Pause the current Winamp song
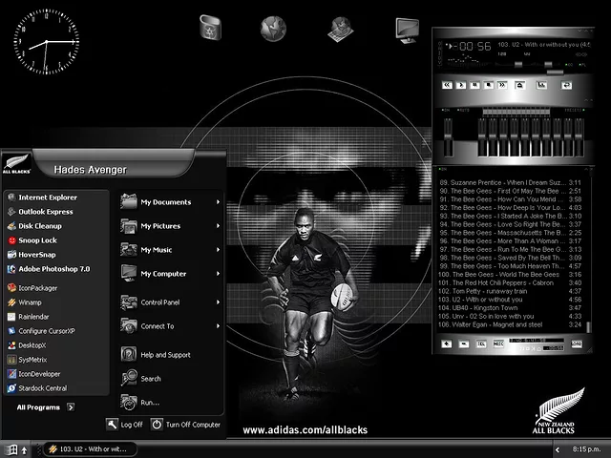 click(474, 85)
